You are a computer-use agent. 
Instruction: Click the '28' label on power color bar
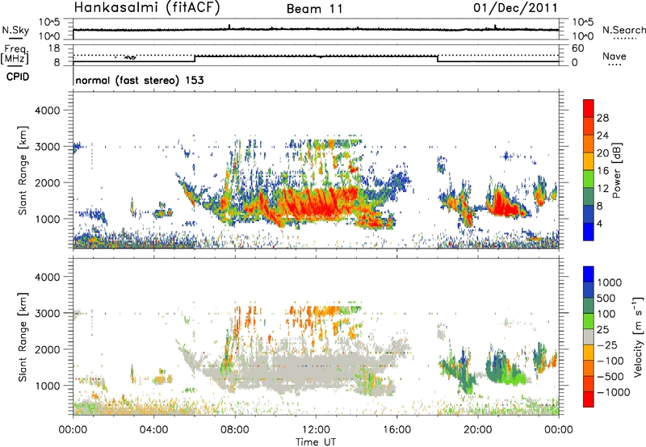pyautogui.click(x=602, y=118)
